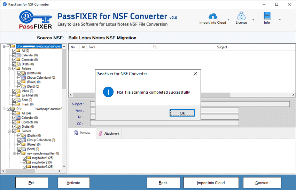296x190 pixels.
Task: Click the calendar icon beside Calendar (0) under All (0)
Action: (x=18, y=55)
